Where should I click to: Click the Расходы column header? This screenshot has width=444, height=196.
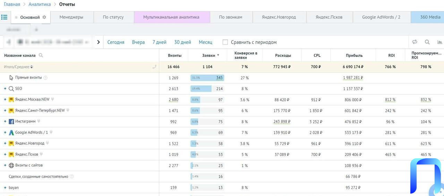pos(283,55)
